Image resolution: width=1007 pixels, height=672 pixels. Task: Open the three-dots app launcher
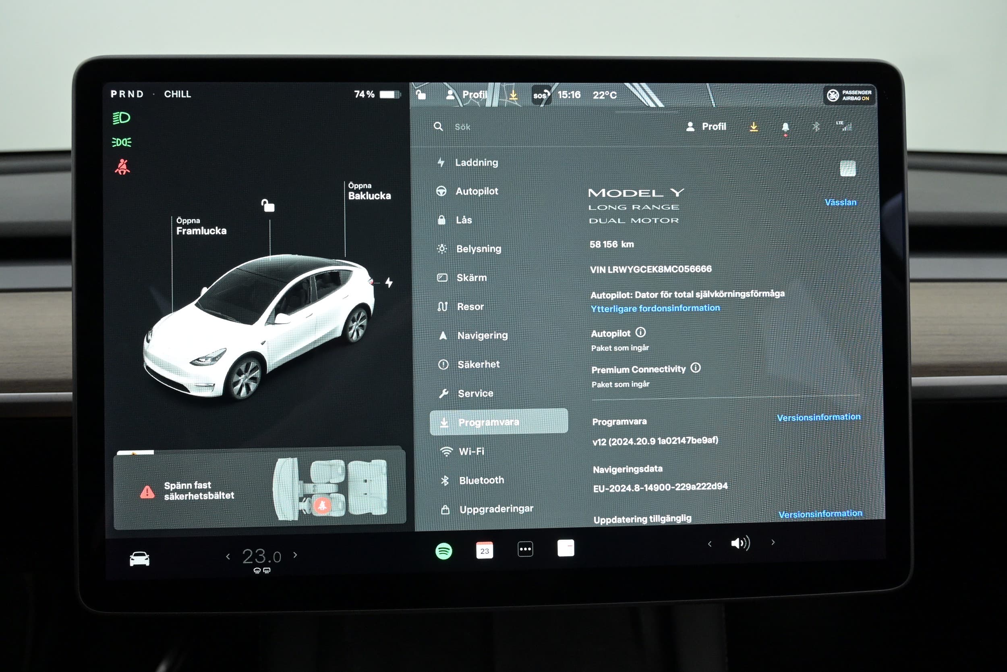(x=525, y=549)
